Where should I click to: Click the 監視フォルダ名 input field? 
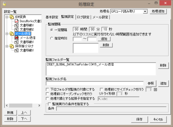point(95,84)
